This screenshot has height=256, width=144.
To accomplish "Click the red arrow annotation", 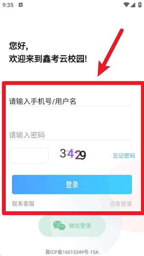I will (x=111, y=53).
